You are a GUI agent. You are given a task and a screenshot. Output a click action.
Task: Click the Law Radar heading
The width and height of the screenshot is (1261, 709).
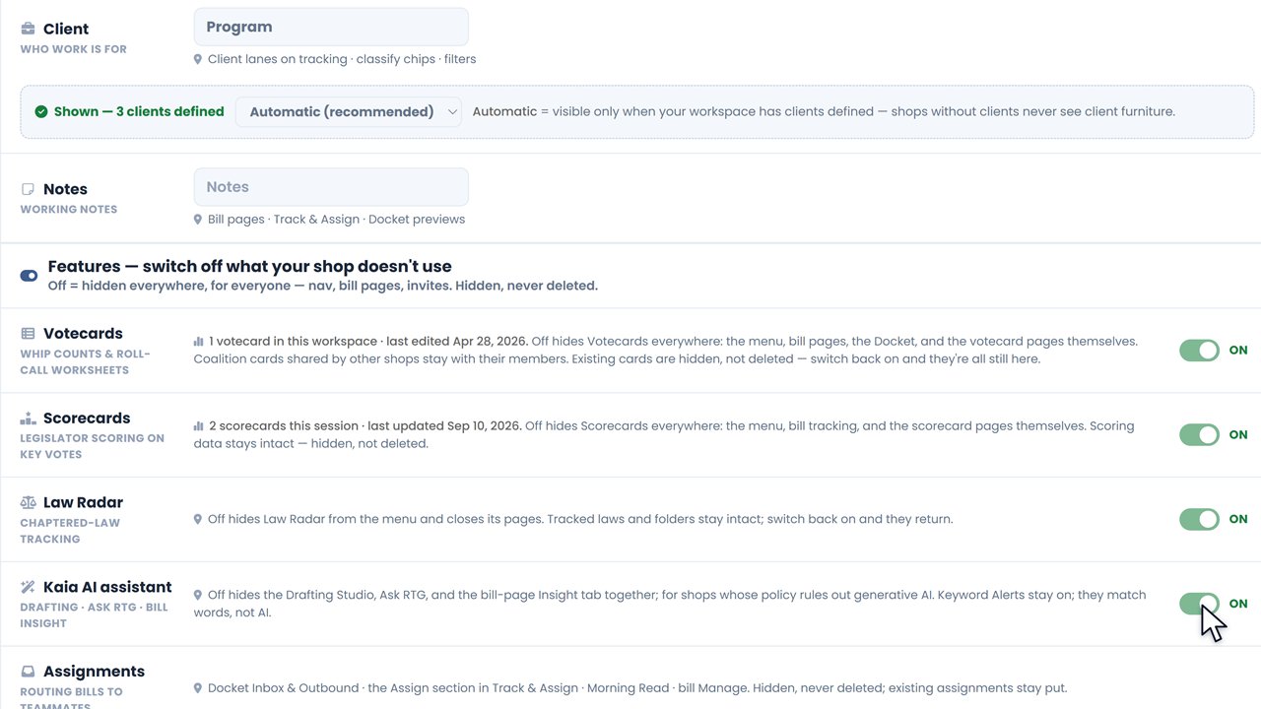83,502
